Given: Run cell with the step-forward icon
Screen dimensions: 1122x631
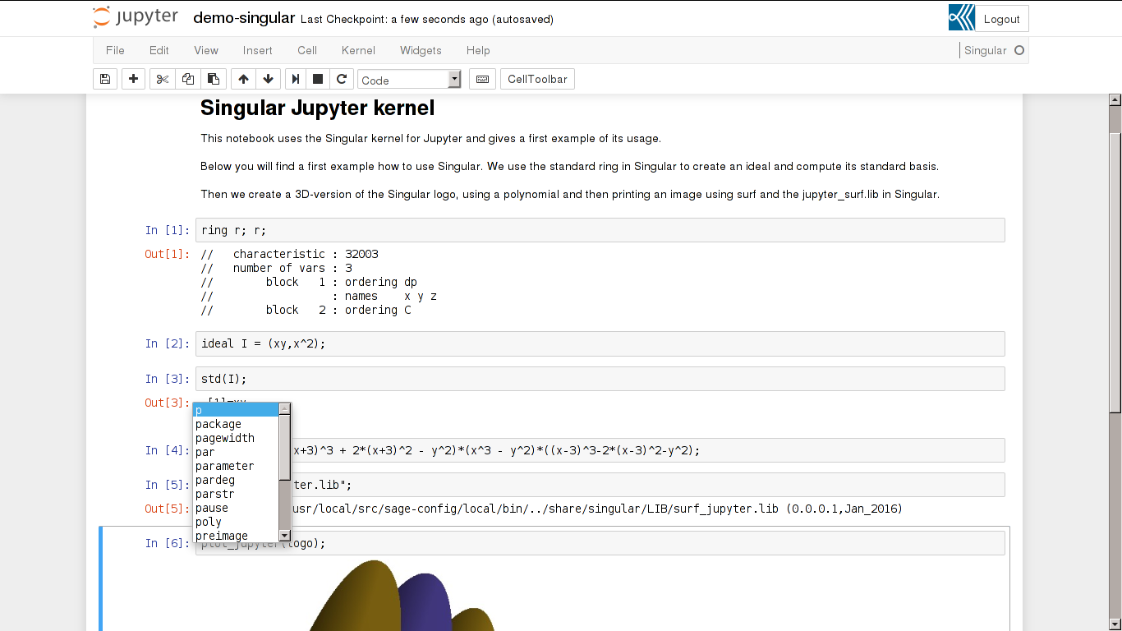Looking at the screenshot, I should click(295, 79).
